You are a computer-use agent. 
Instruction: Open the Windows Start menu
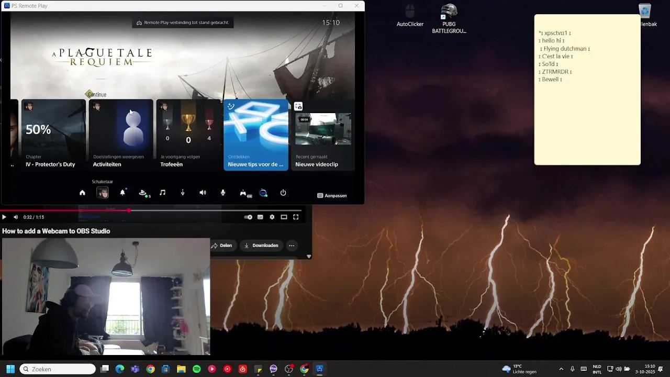pos(10,369)
